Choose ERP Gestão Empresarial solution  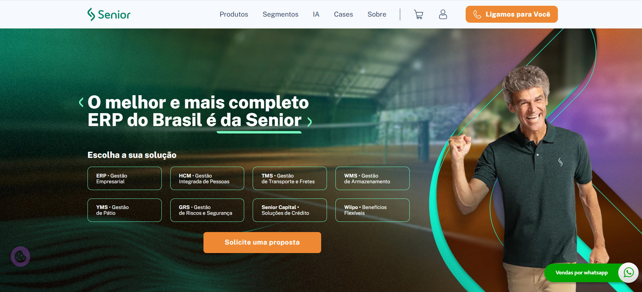124,178
